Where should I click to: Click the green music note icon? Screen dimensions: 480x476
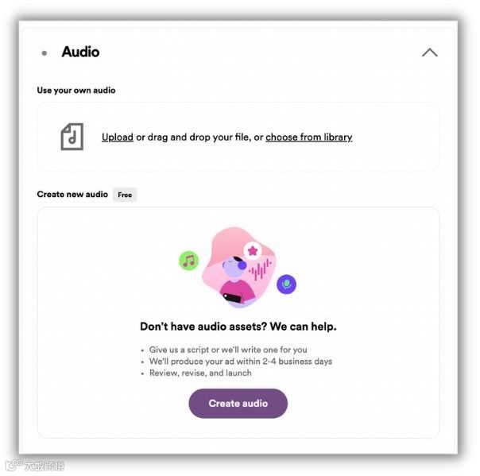[x=188, y=261]
